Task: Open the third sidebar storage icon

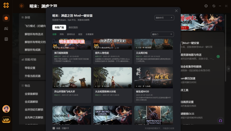Action: [x=6, y=39]
